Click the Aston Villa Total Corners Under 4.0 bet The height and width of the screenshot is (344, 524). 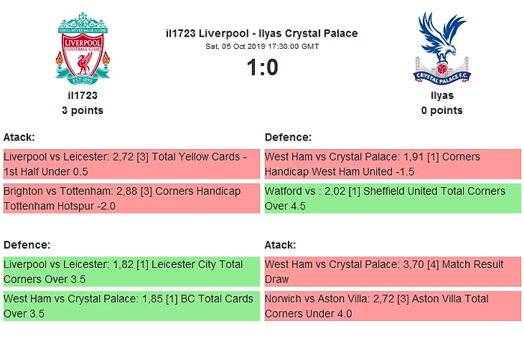pyautogui.click(x=392, y=306)
